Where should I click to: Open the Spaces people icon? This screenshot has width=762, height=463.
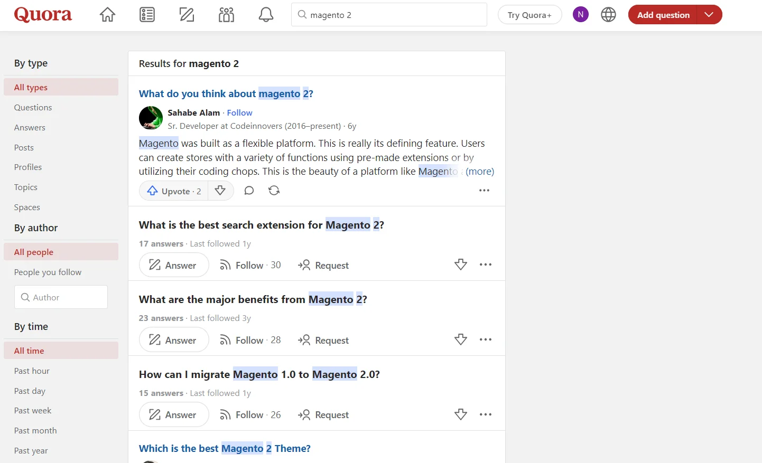pos(226,15)
